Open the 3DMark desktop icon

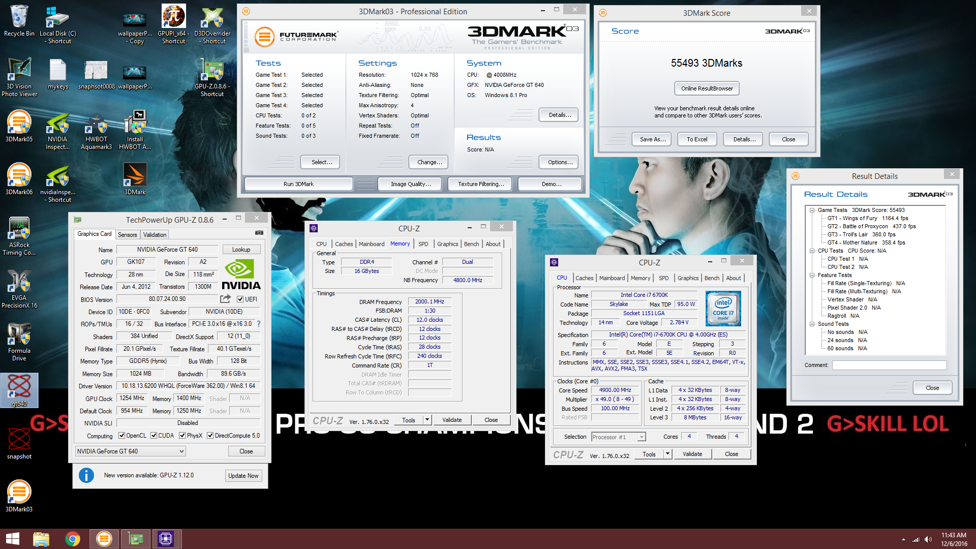135,179
